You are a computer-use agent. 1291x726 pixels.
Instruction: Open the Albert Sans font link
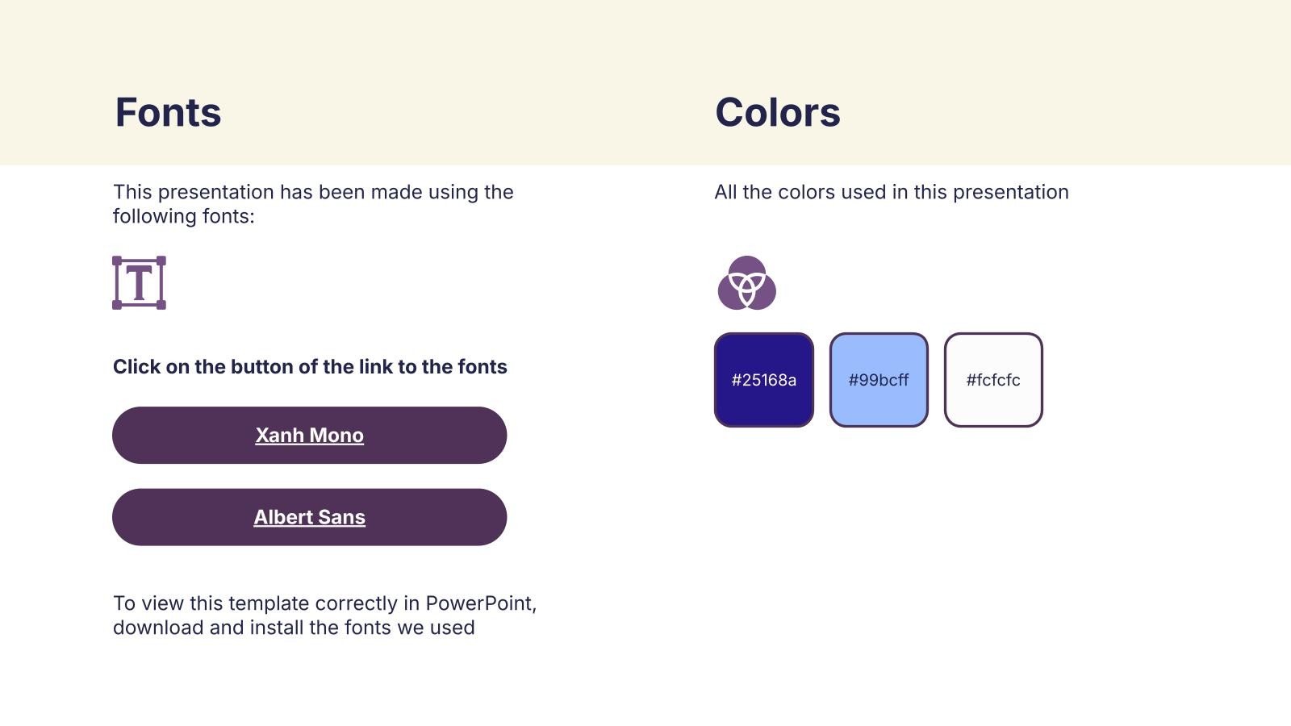pos(309,517)
